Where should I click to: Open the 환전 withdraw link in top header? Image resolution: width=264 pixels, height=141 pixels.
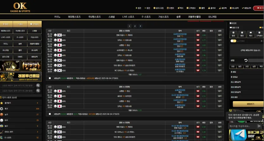[147, 8]
